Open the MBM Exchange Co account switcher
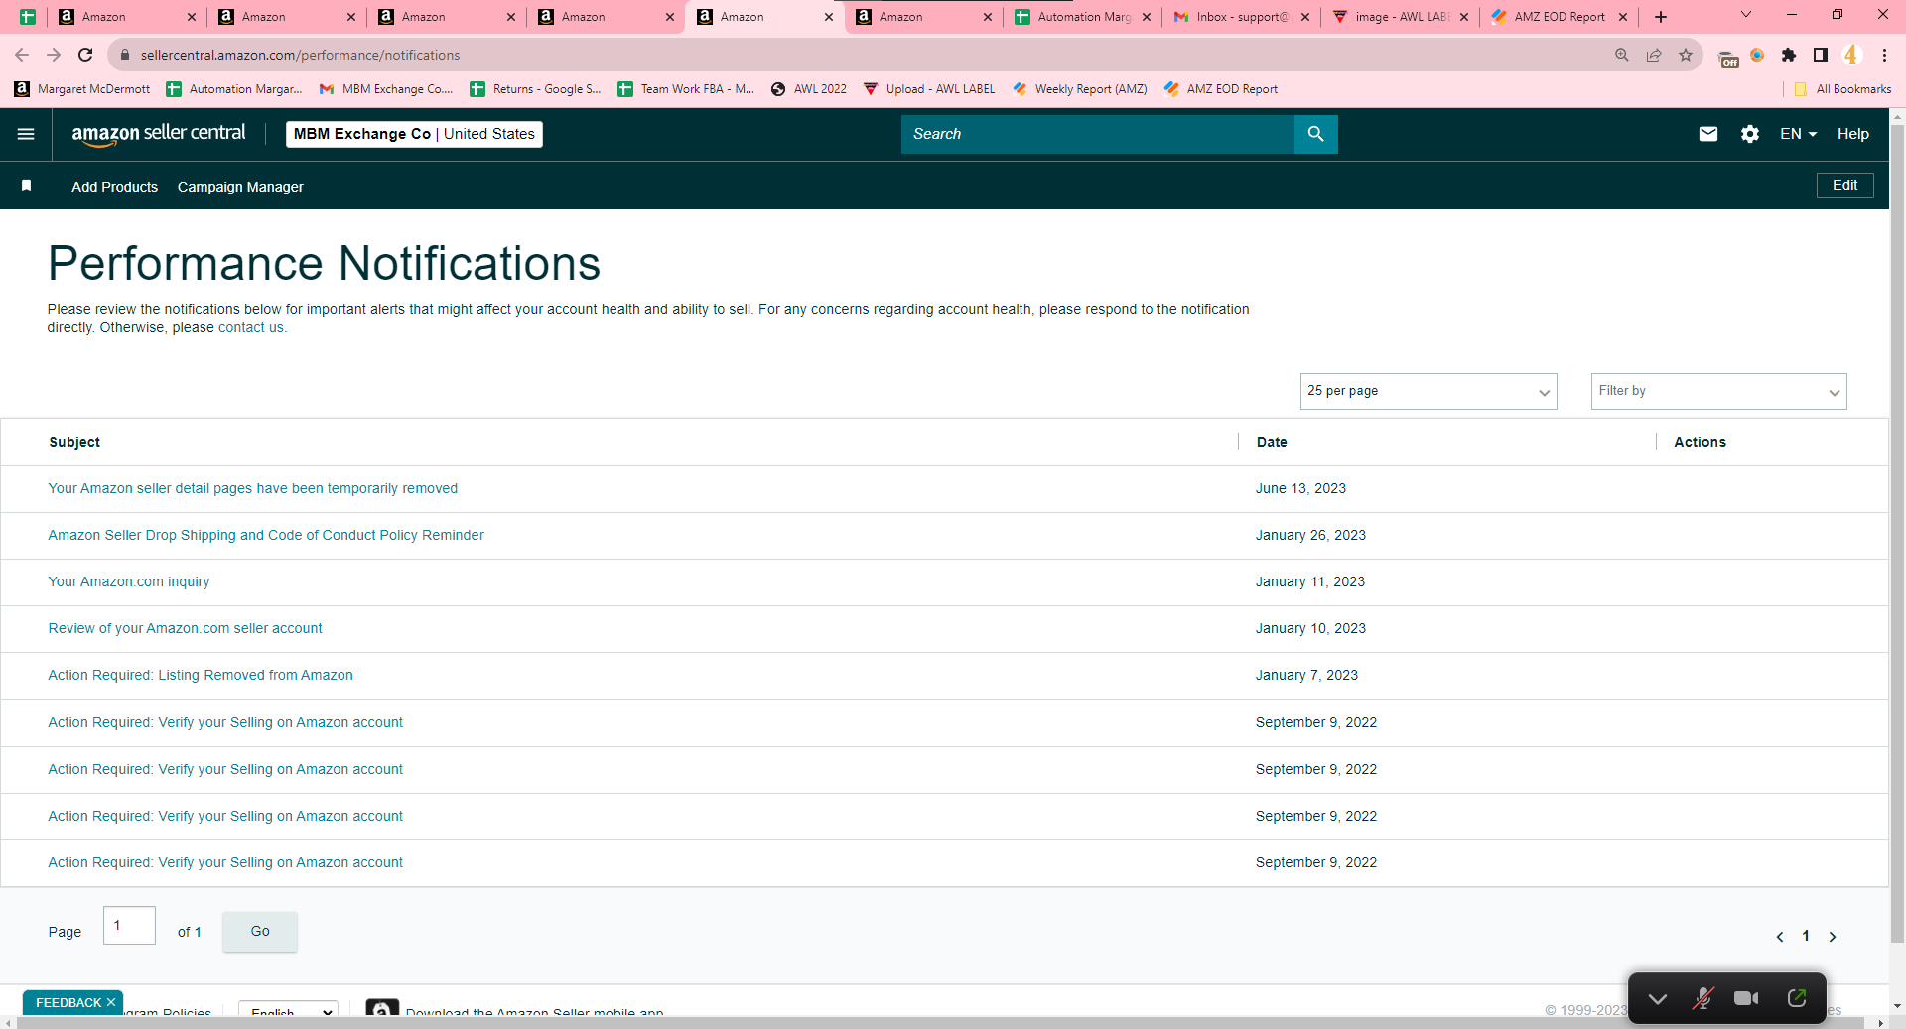This screenshot has width=1906, height=1029. [414, 134]
